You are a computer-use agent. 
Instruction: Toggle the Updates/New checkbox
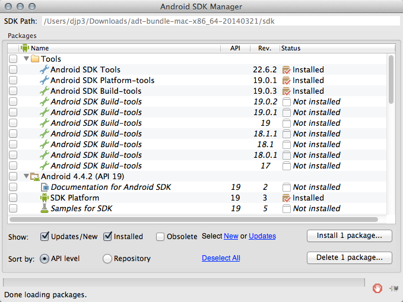(x=45, y=237)
